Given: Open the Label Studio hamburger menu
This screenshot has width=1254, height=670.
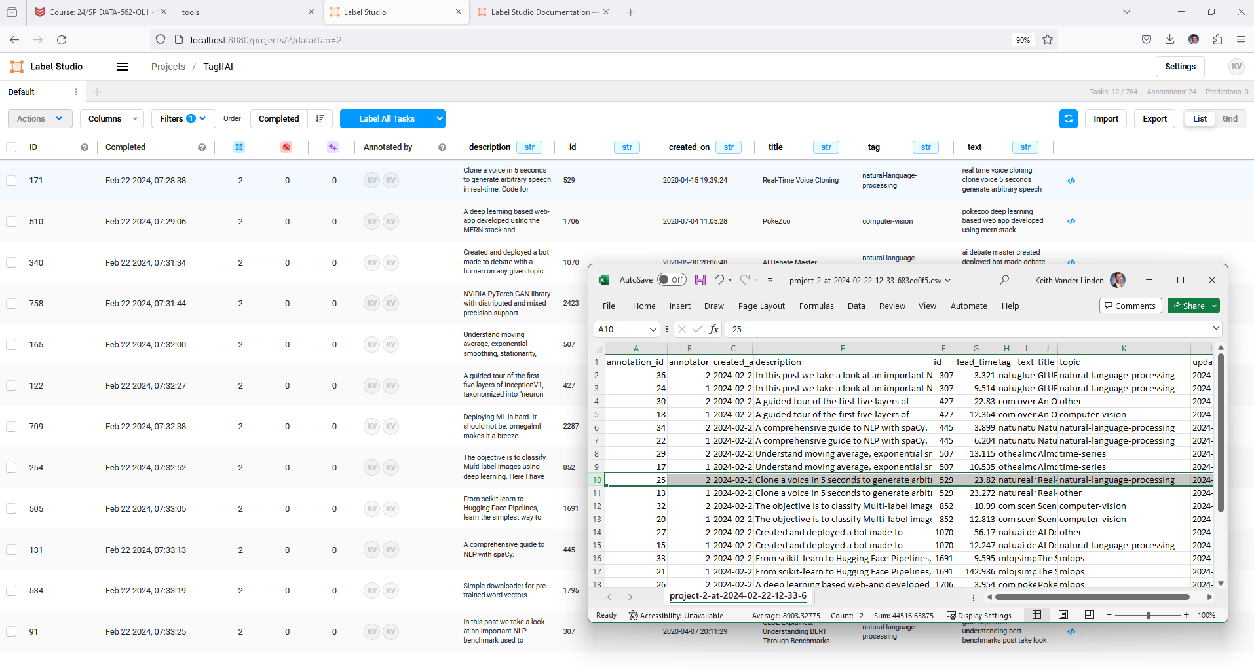Looking at the screenshot, I should (x=122, y=67).
